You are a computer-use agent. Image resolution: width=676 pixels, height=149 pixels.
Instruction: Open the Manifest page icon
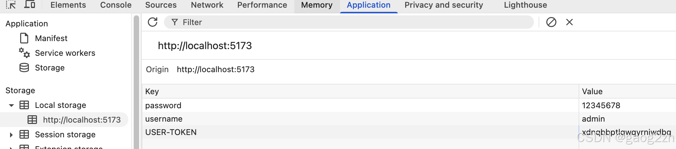pos(24,38)
